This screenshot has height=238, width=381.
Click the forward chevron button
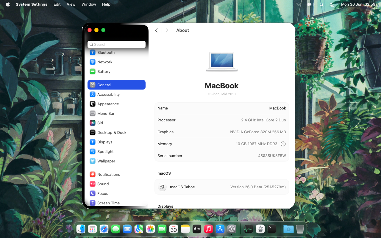coord(167,30)
